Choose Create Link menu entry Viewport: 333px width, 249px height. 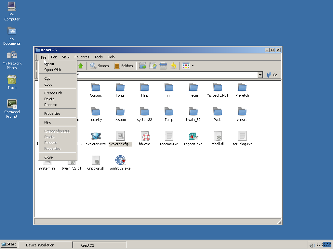(58, 93)
